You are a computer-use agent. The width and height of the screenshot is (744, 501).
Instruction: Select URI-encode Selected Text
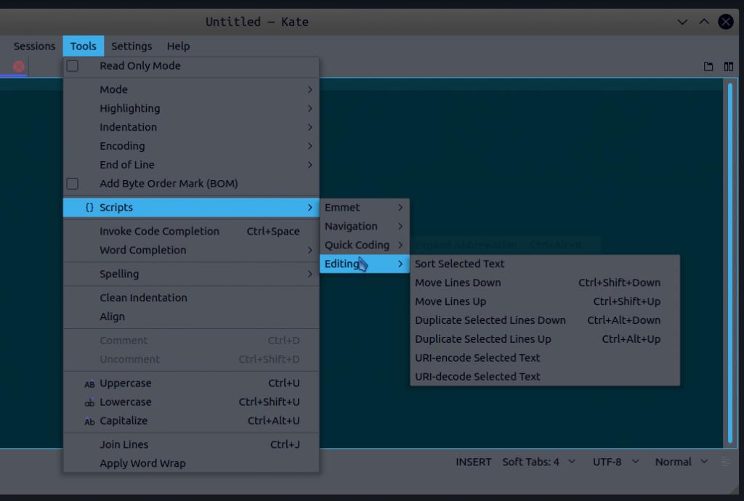(x=477, y=358)
